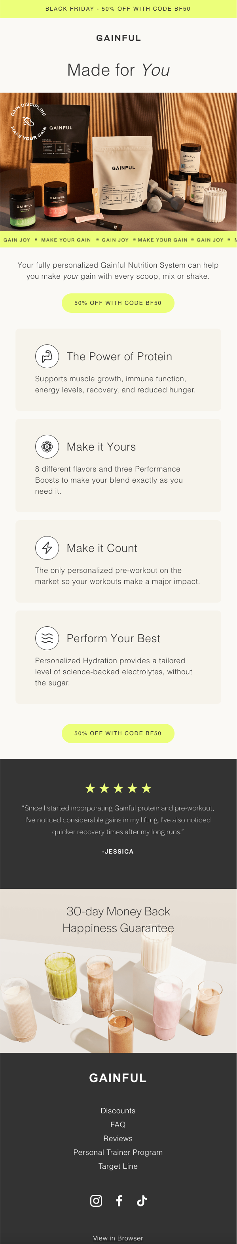The height and width of the screenshot is (1244, 237).
Task: Click first 50% OFF WITH CODE BF50 button
Action: coord(118,303)
